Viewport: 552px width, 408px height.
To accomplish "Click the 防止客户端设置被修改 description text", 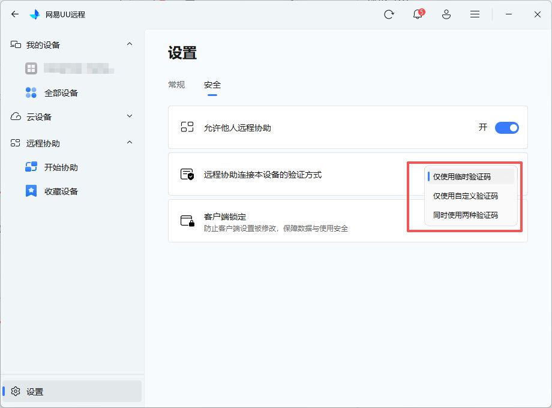I will [275, 229].
